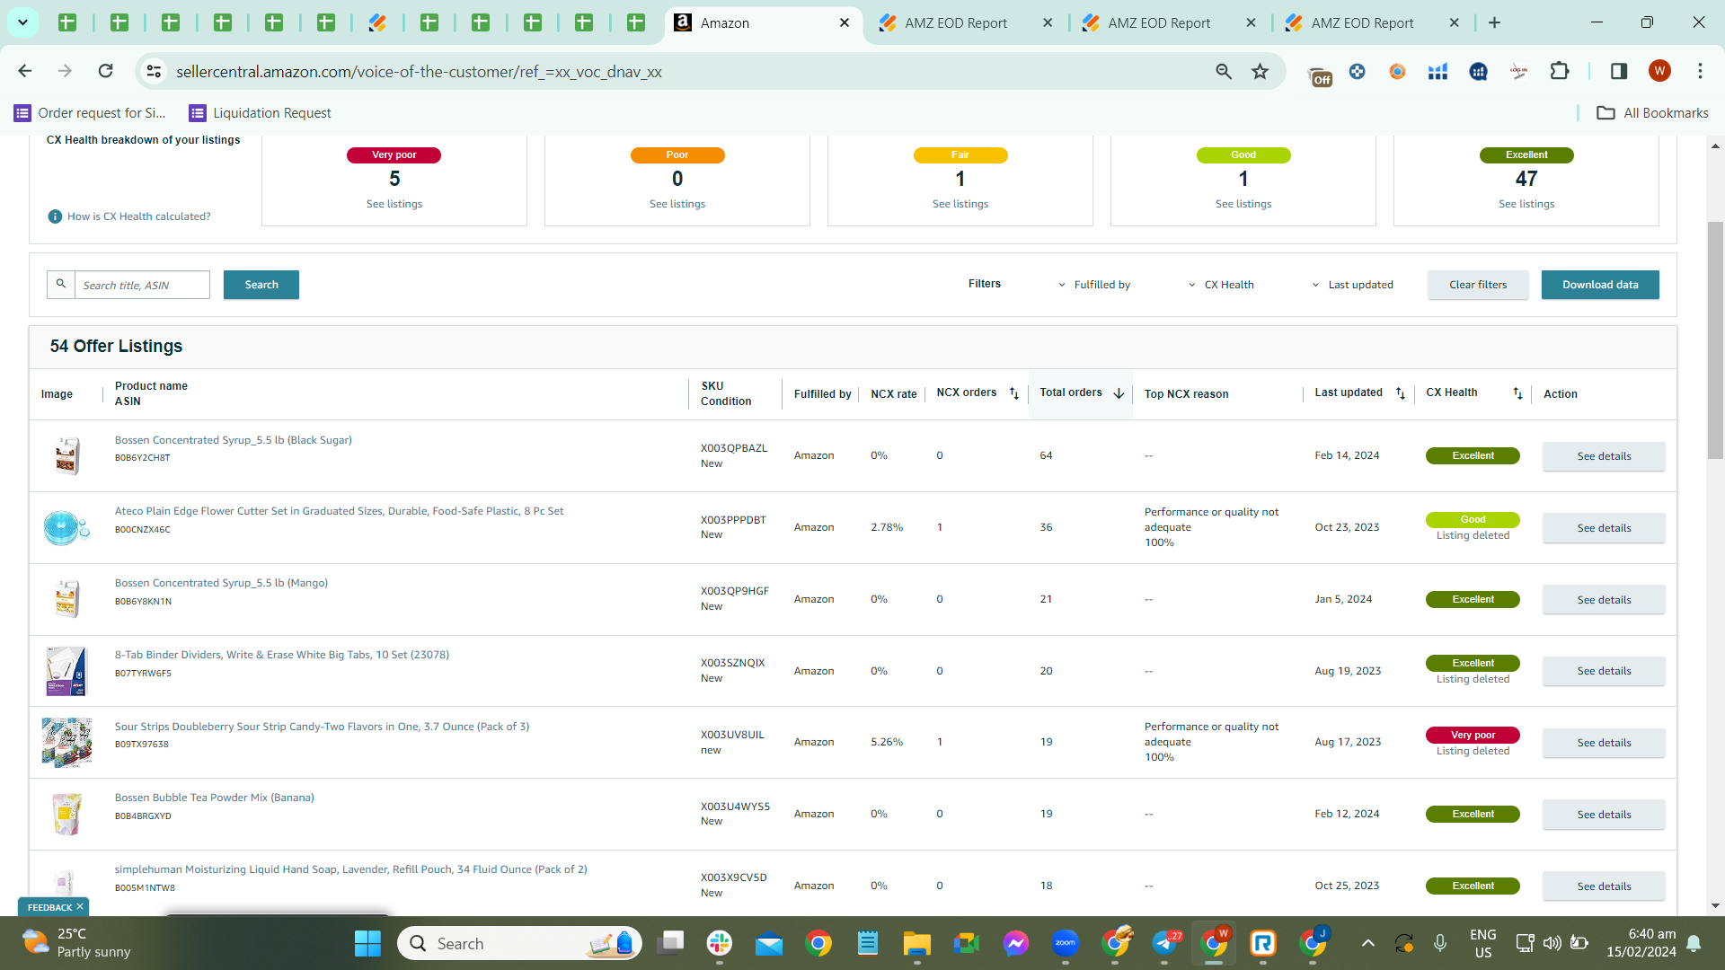Open the extension showing the Off badge
The width and height of the screenshot is (1725, 970).
[1319, 74]
